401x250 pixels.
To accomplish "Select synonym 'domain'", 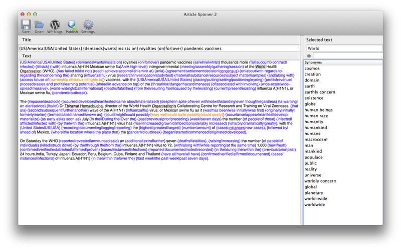I will (312, 80).
